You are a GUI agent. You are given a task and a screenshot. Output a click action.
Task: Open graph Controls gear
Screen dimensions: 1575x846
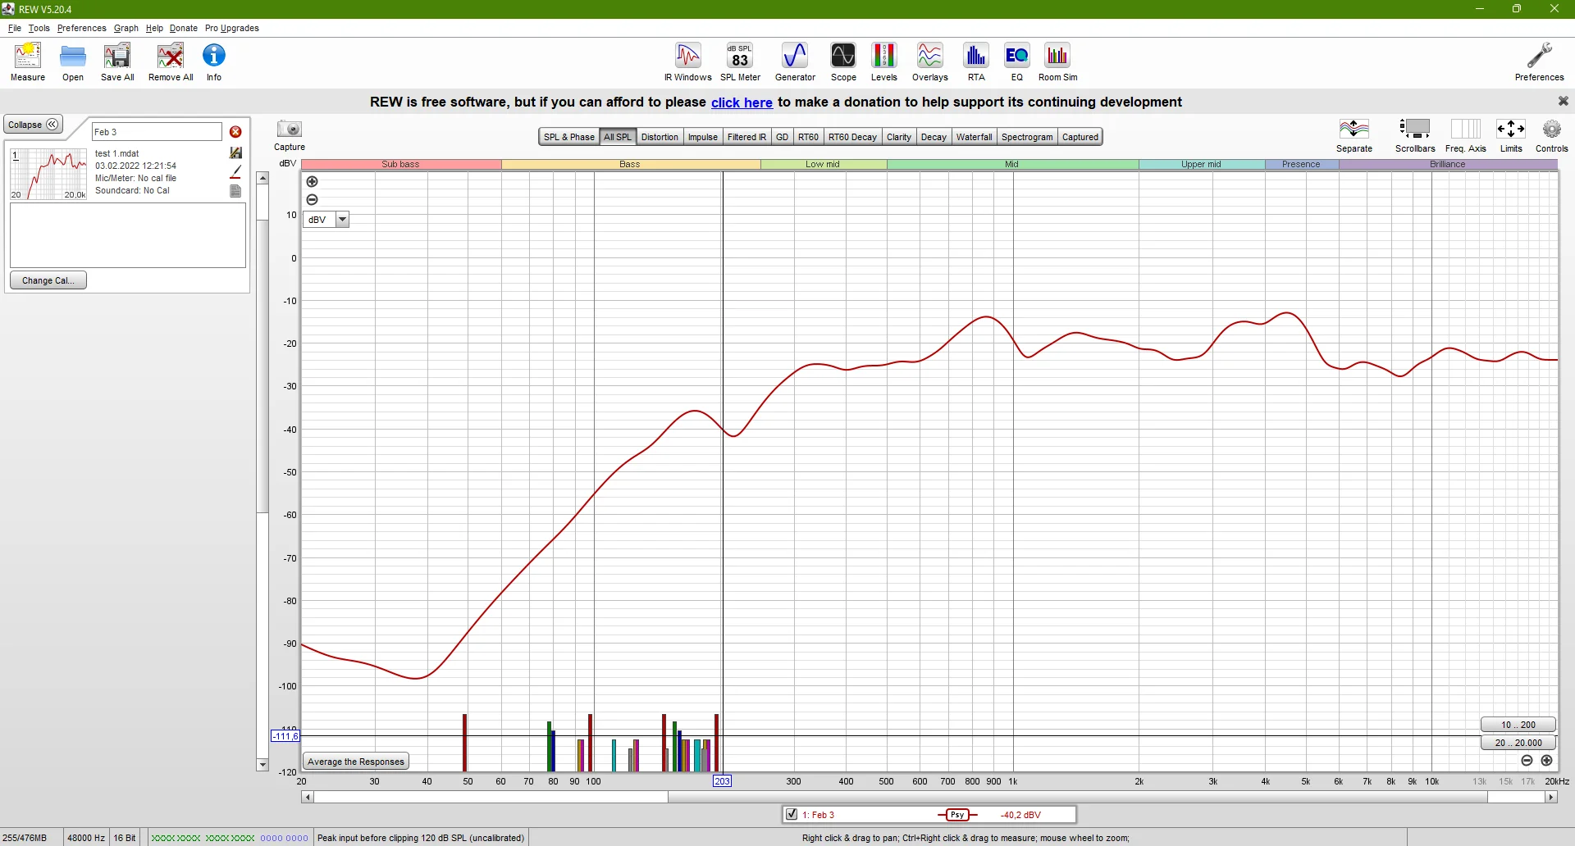[x=1551, y=136]
